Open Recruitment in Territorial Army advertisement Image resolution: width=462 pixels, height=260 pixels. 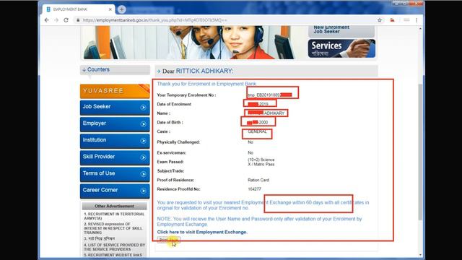click(x=114, y=216)
